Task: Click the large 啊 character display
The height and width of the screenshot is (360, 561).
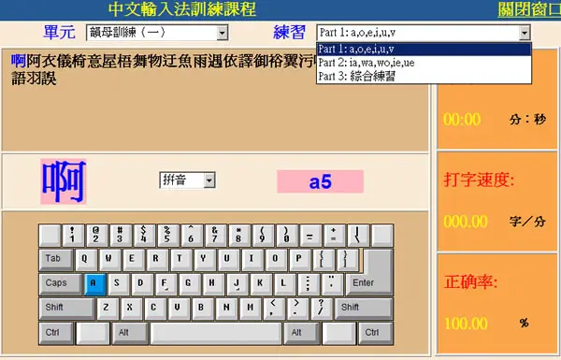Action: coord(64,181)
